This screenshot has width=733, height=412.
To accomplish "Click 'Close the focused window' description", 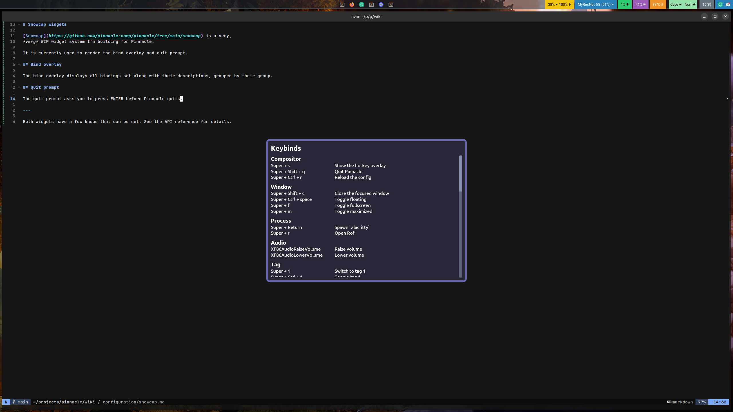I will (362, 193).
